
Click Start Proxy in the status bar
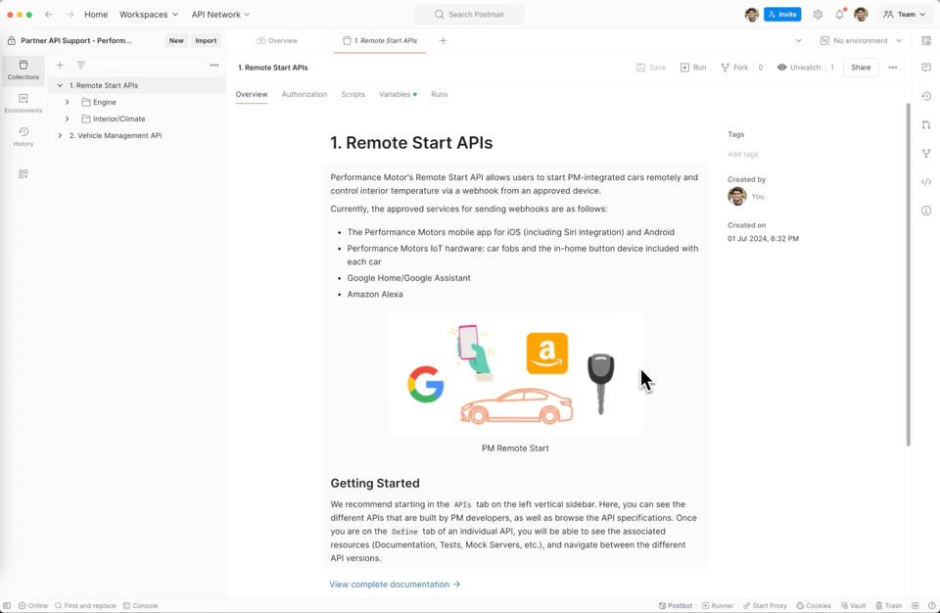click(x=765, y=606)
